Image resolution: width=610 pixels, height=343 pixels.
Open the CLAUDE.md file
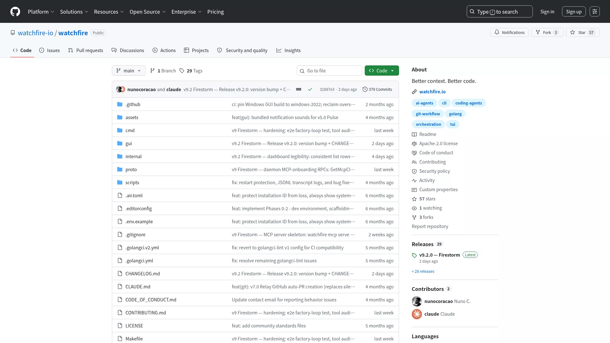tap(138, 287)
